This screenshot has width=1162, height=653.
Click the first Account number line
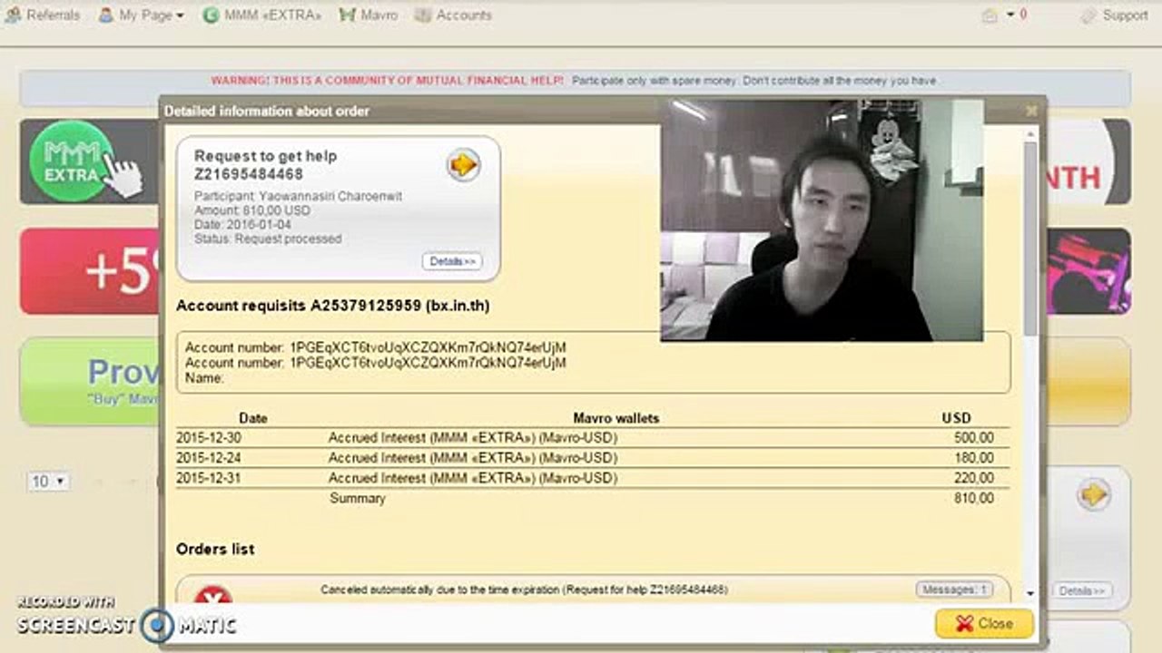click(376, 347)
